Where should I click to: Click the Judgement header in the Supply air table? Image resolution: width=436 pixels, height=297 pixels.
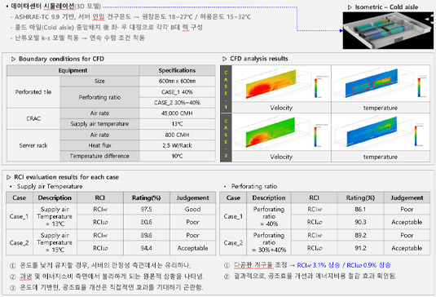(x=192, y=197)
